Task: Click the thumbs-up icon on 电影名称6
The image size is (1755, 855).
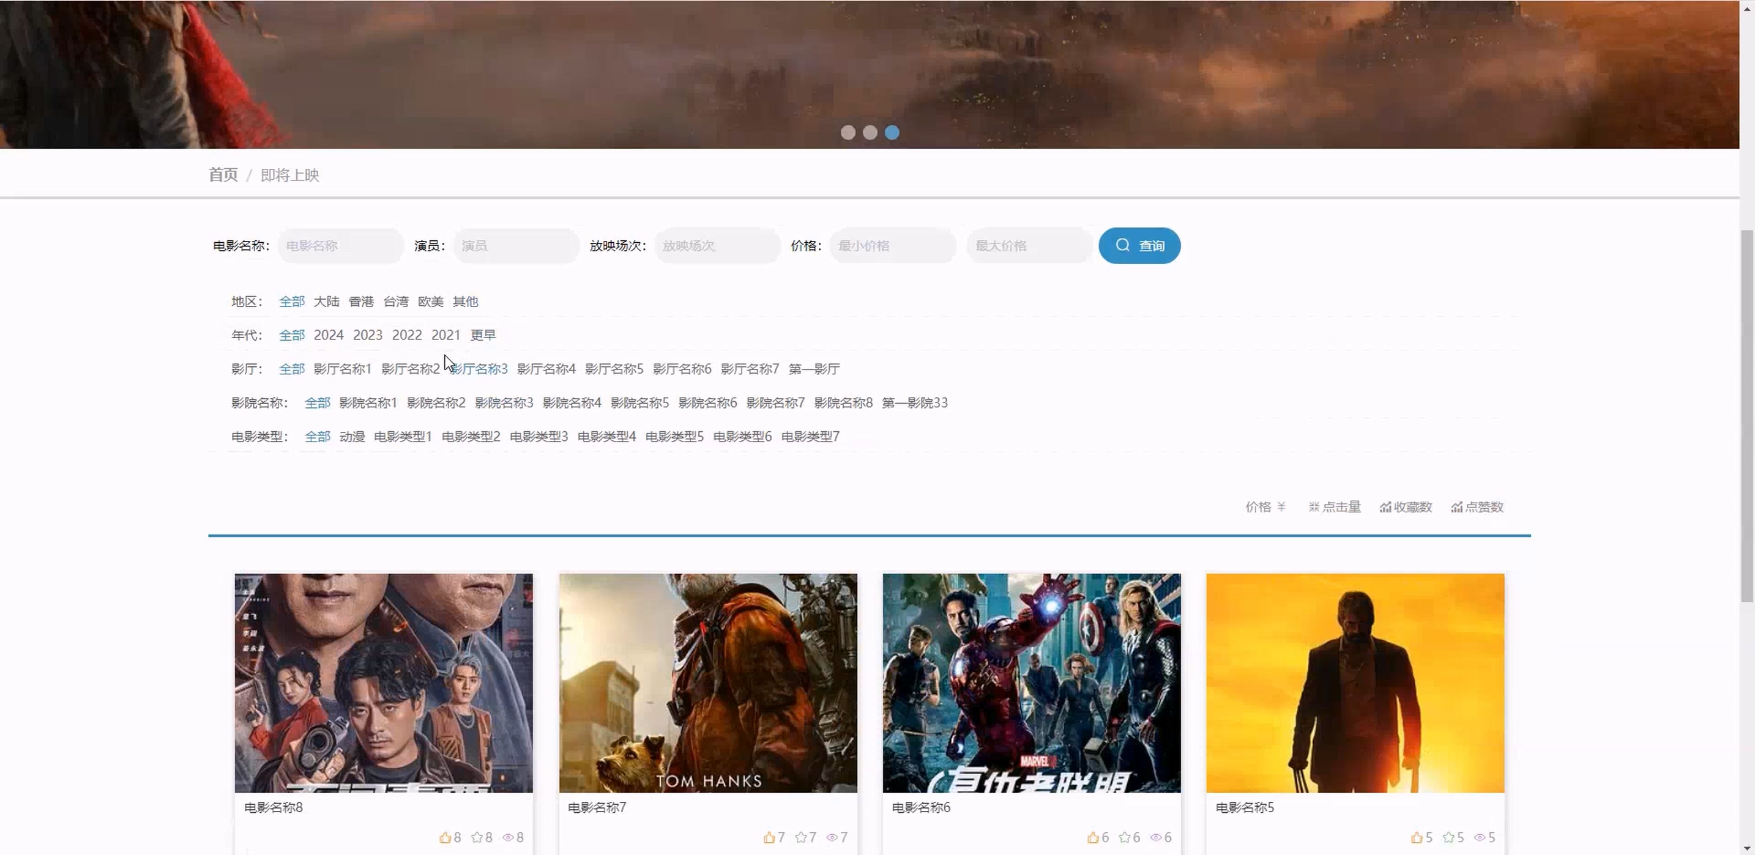Action: click(1093, 837)
